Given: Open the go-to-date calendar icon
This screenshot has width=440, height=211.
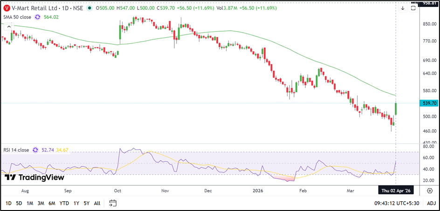Looking at the screenshot, I should pos(112,203).
